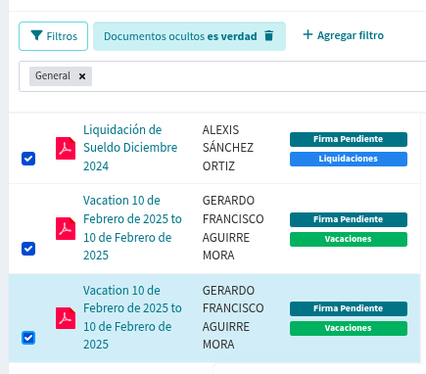
Task: Open the highlighted Vacation 10 de Febrero link
Action: click(x=132, y=317)
